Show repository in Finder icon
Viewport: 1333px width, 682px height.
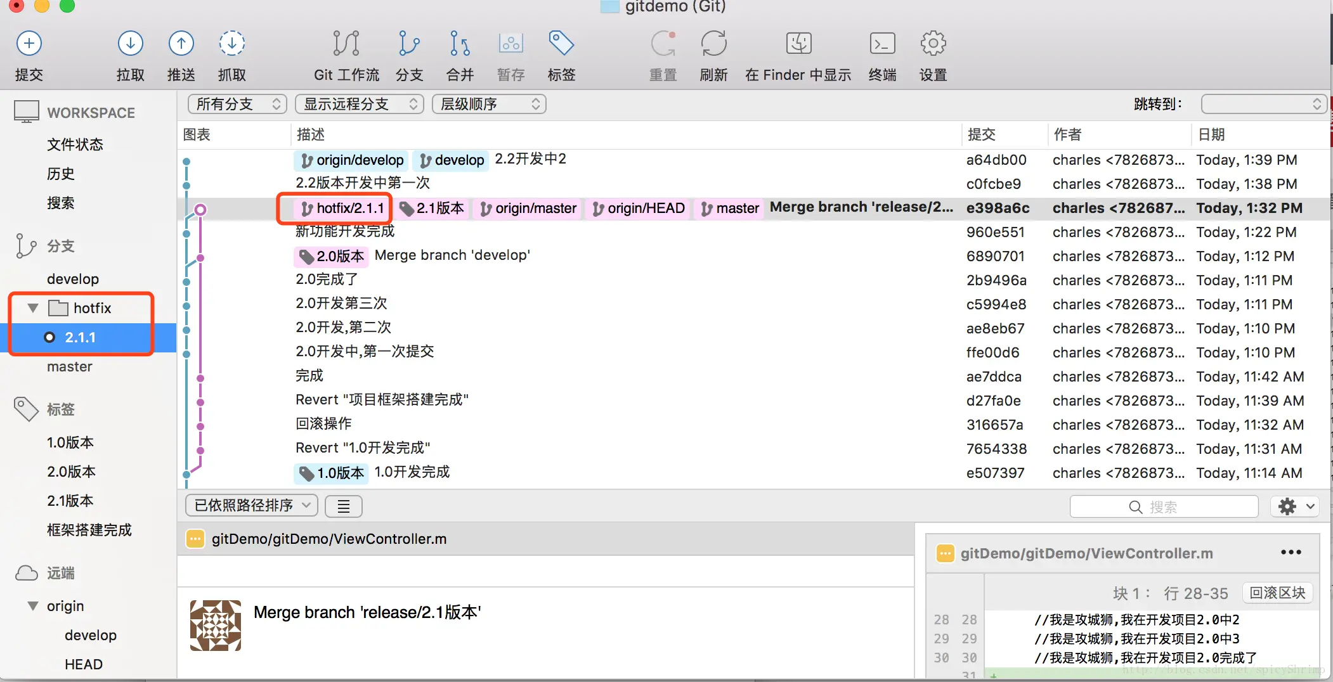798,44
